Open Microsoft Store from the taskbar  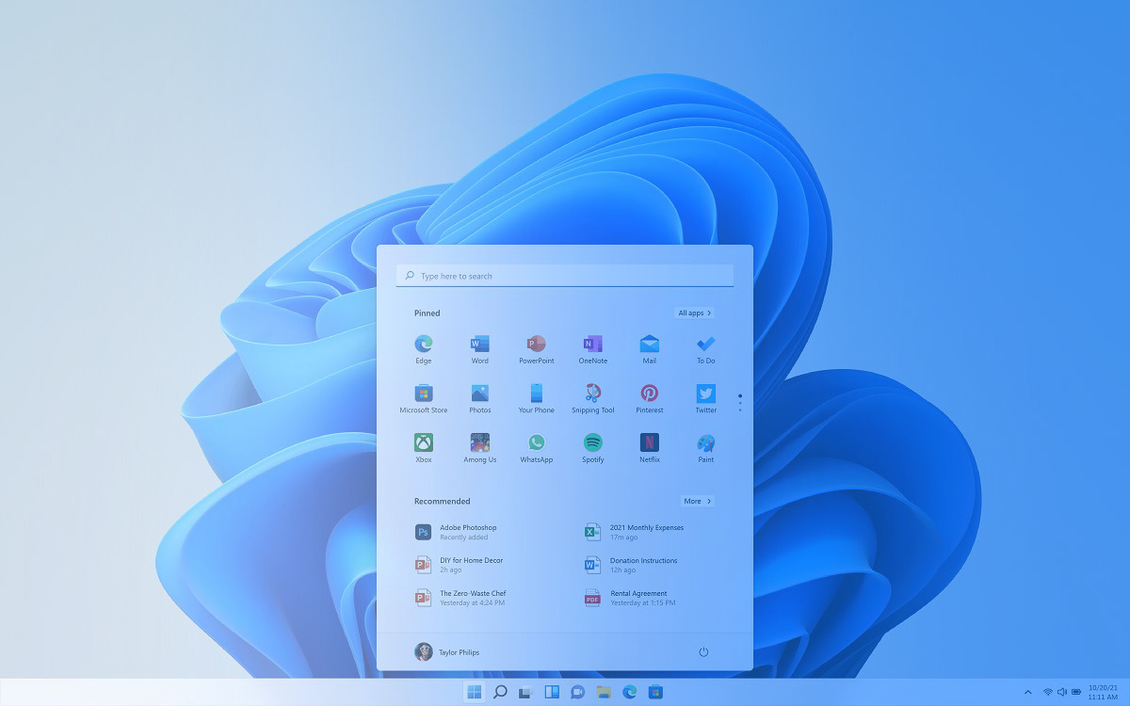point(655,692)
